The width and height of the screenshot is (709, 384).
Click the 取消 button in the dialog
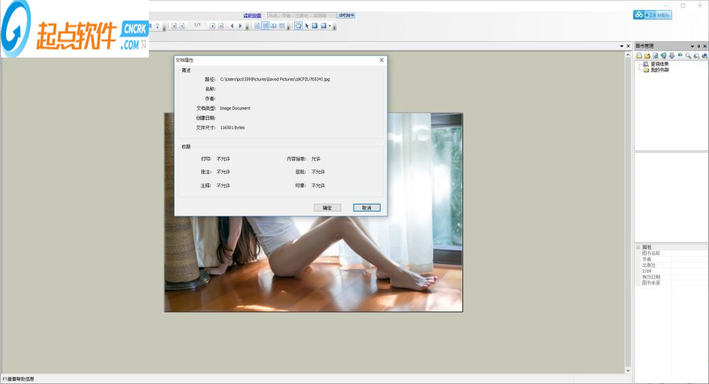point(367,208)
